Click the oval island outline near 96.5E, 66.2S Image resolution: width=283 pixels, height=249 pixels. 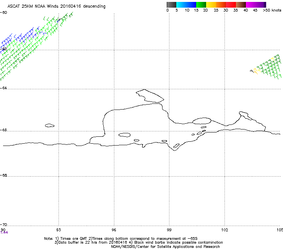125,135
